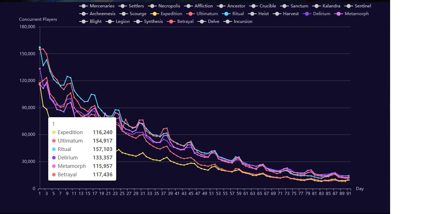The height and width of the screenshot is (214, 426).
Task: Click the 120,000 y-axis label
Action: coord(27,81)
